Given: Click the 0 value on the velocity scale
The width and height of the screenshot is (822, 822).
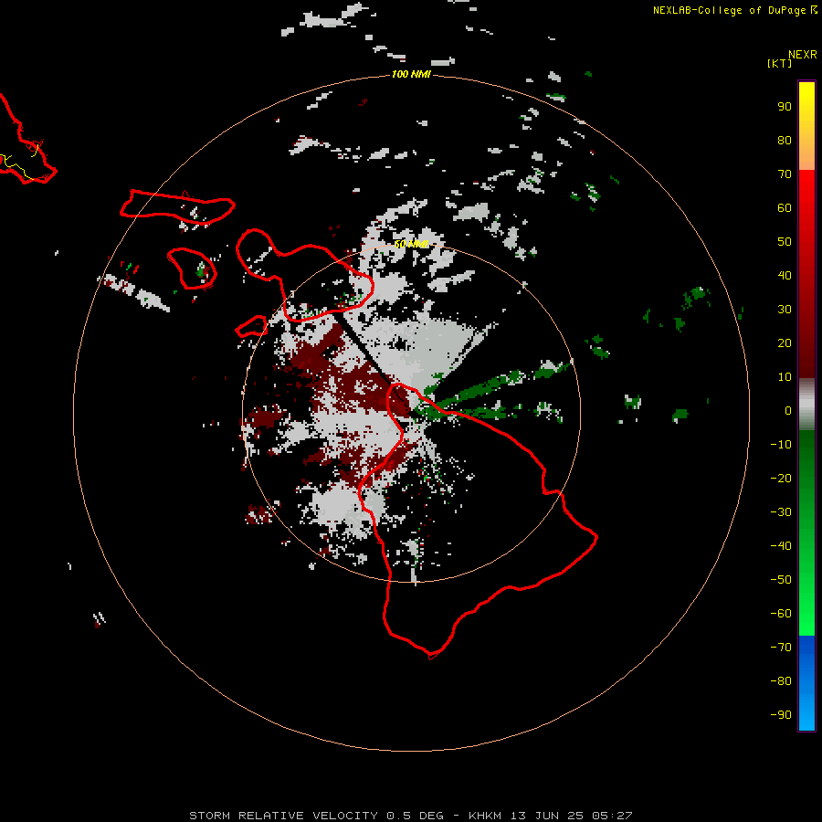Looking at the screenshot, I should (x=788, y=411).
